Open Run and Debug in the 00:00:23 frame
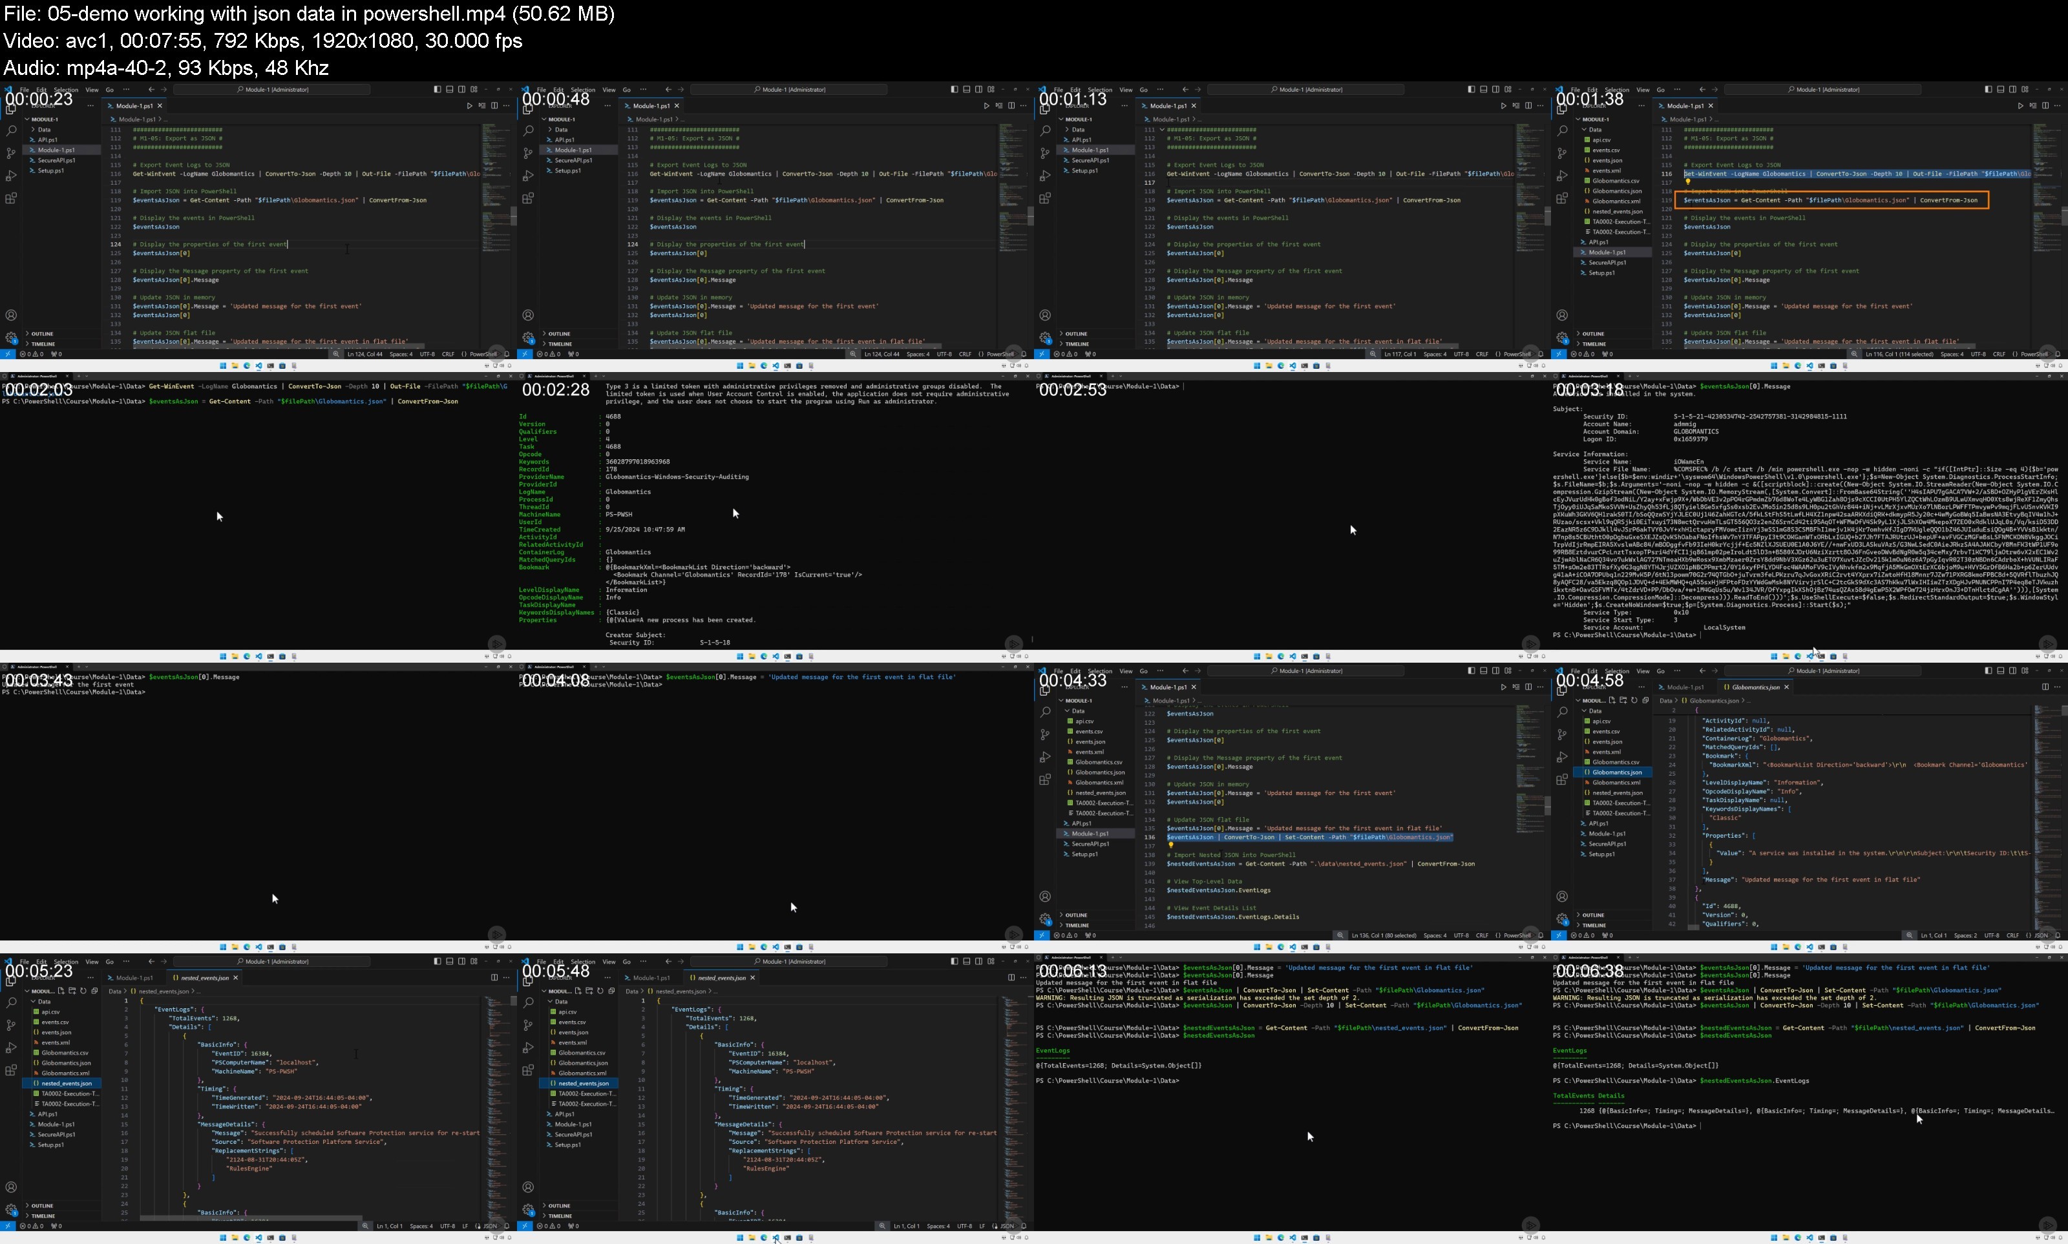This screenshot has width=2068, height=1244. 11,176
